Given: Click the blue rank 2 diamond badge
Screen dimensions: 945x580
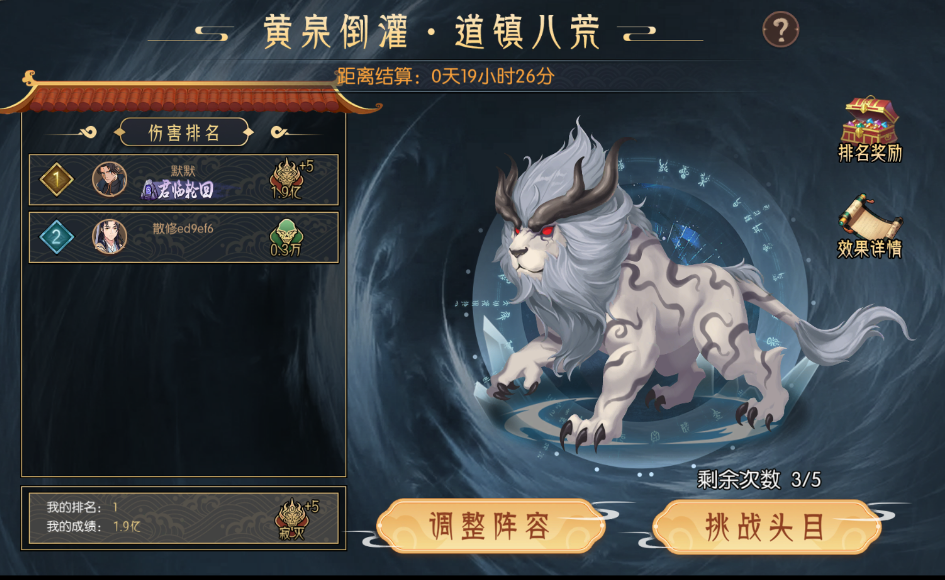Looking at the screenshot, I should (x=56, y=237).
